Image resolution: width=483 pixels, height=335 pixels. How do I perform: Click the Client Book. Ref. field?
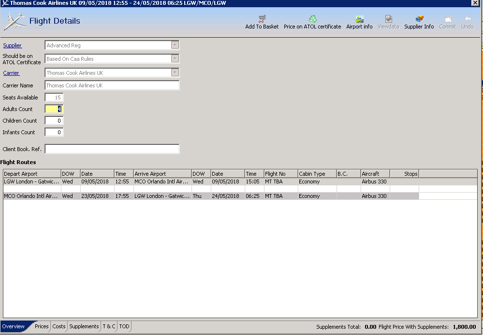[x=112, y=149]
